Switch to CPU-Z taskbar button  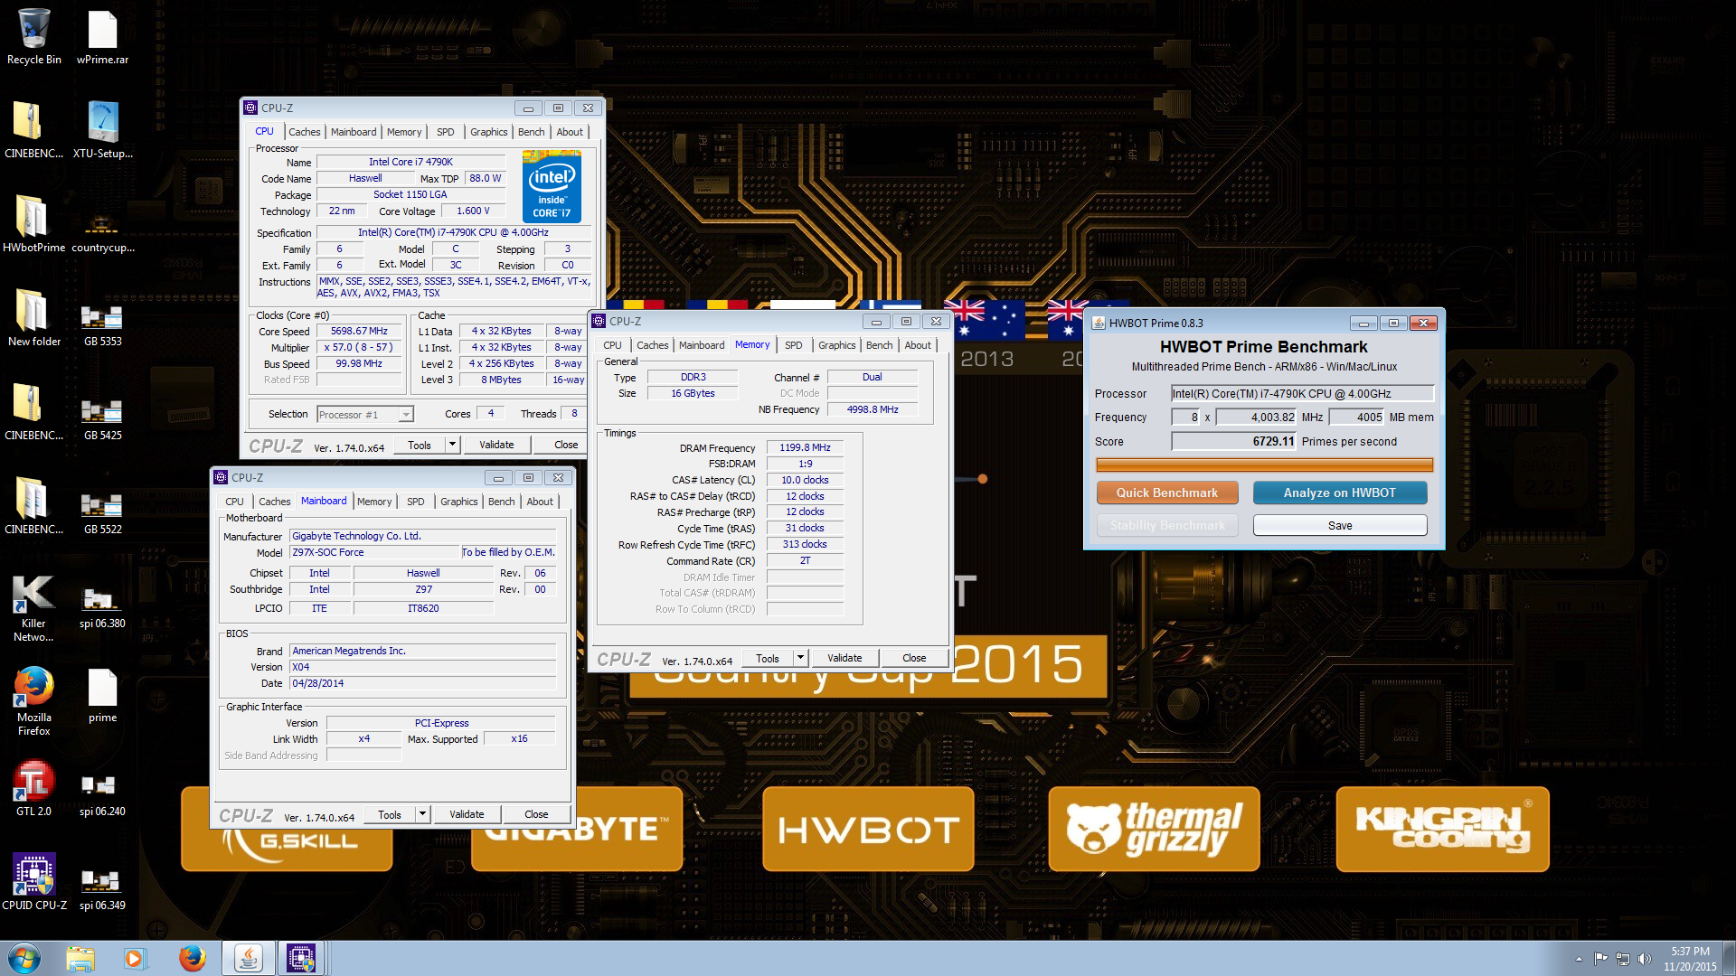tap(301, 958)
